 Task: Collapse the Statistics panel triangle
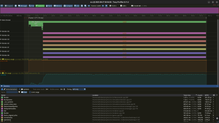(x=2, y=86)
